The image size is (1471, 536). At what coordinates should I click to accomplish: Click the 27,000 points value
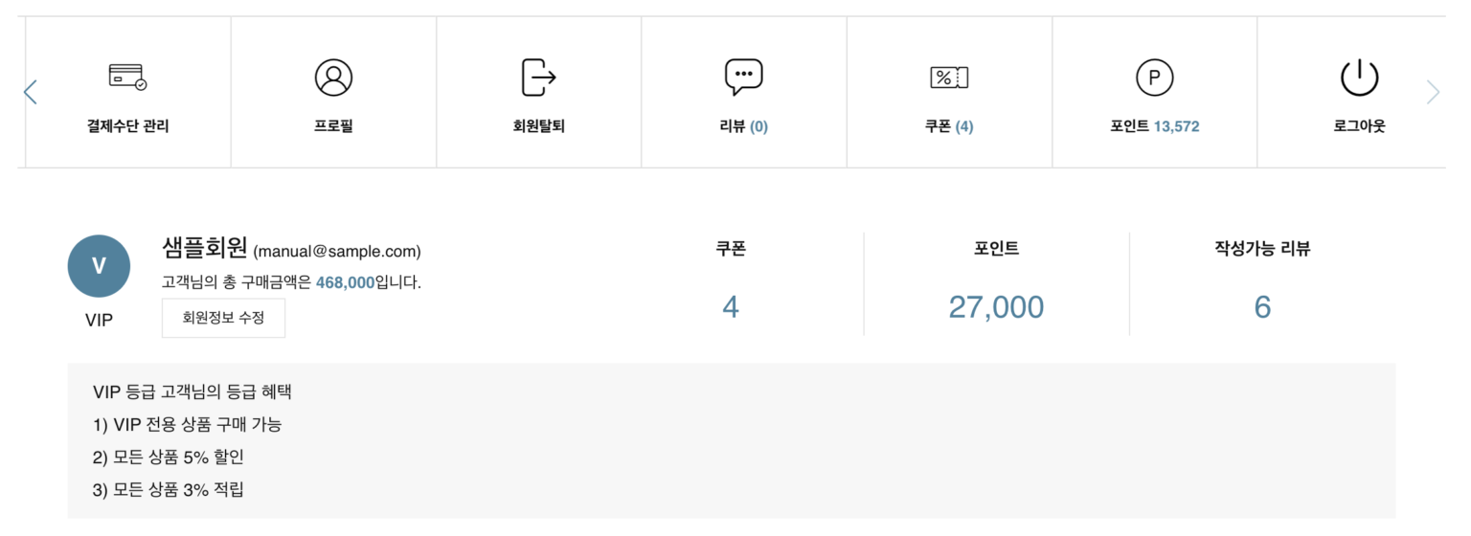tap(996, 307)
